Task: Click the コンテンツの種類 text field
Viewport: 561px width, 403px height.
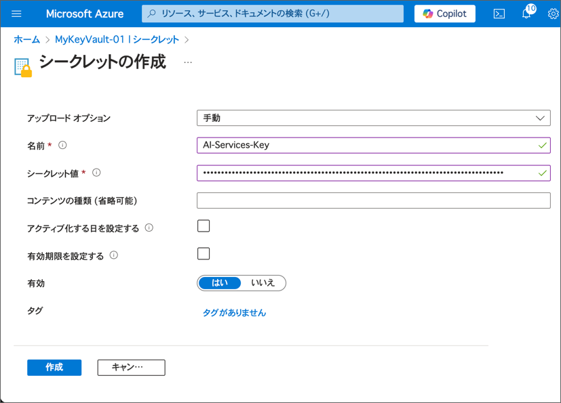Action: click(374, 200)
